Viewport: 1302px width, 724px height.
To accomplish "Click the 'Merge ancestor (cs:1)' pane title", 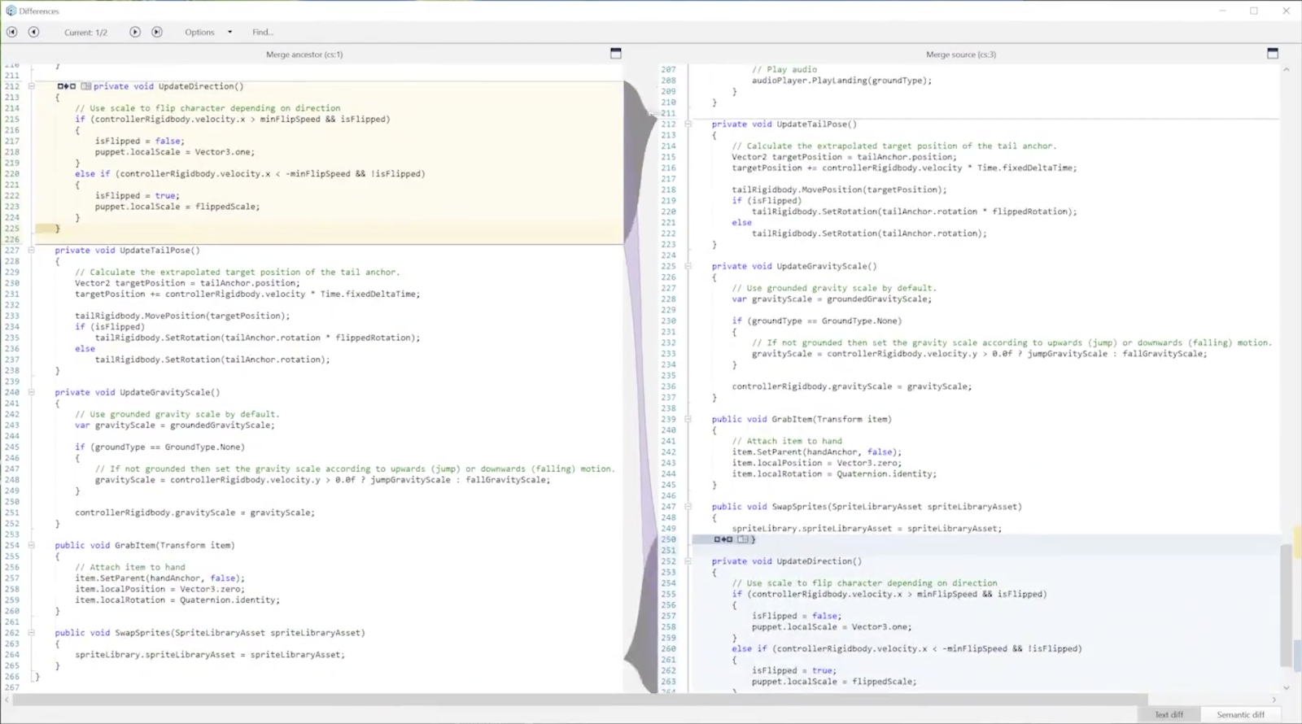I will point(304,55).
